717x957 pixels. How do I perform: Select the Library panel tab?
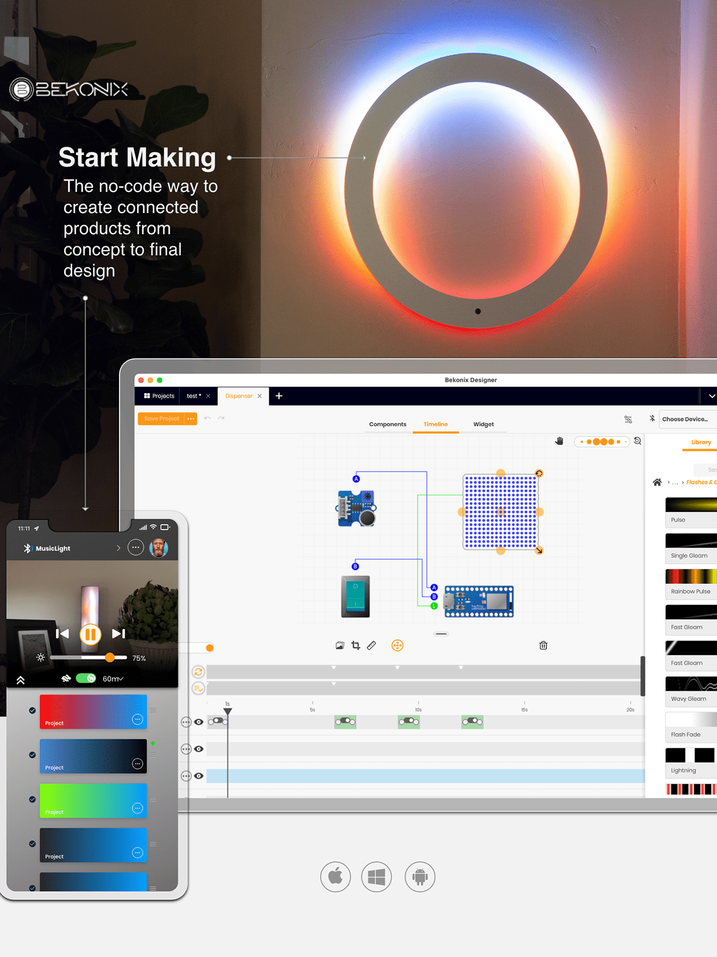coord(701,442)
